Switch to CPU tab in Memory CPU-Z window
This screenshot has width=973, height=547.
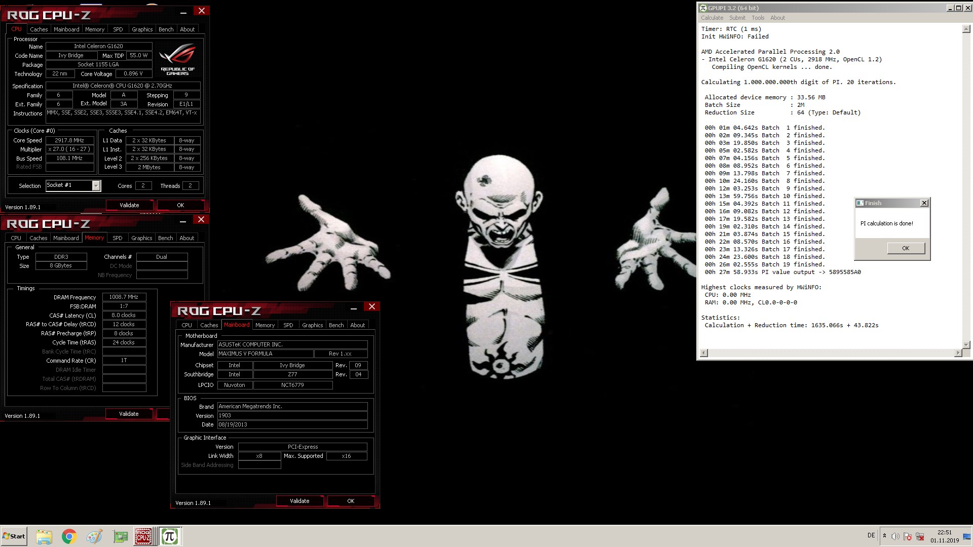[x=16, y=238]
